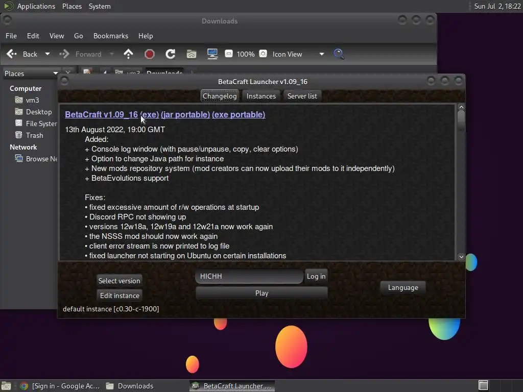Open the (exe) download link
523x392 pixels.
tap(150, 114)
